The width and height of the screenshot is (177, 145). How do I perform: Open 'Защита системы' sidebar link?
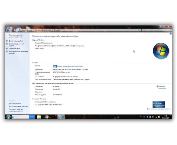14,48
